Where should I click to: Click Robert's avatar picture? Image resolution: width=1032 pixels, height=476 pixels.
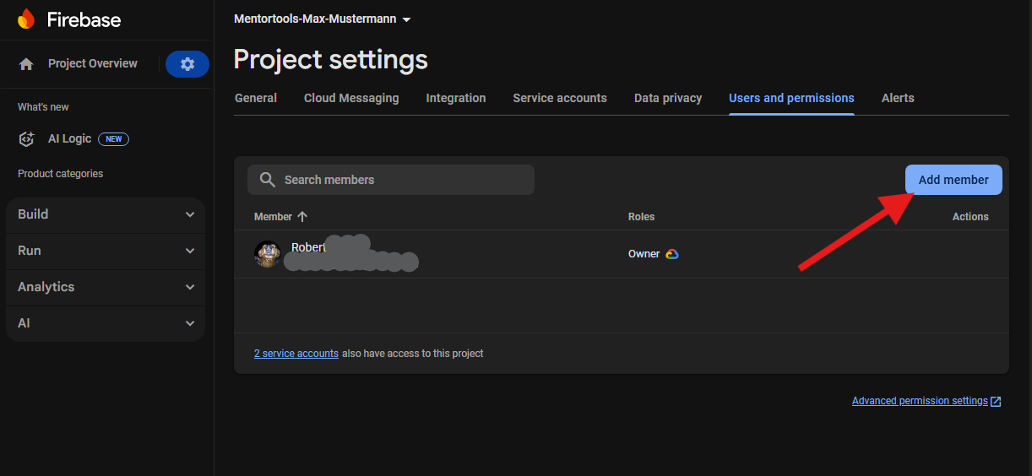point(268,254)
